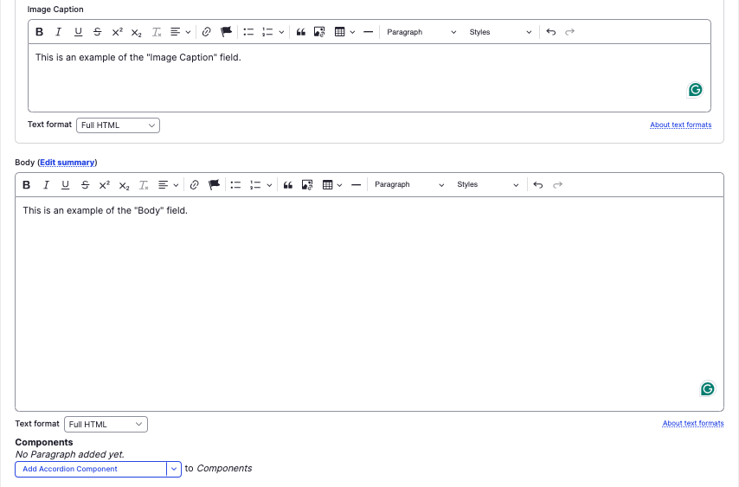This screenshot has height=487, width=739.
Task: Open the Grammarly icon in Body field
Action: point(707,389)
